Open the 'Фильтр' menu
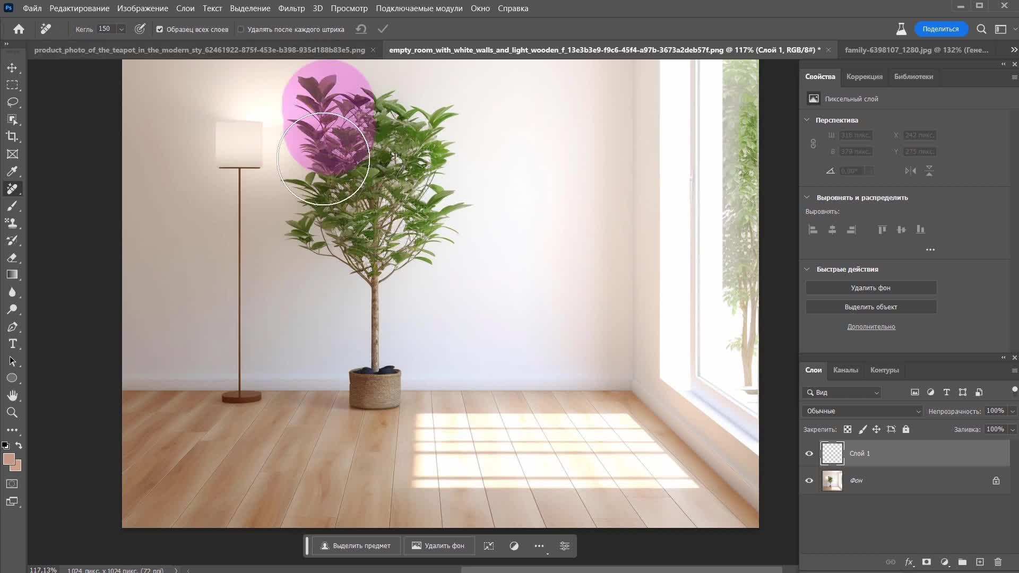 click(x=291, y=8)
